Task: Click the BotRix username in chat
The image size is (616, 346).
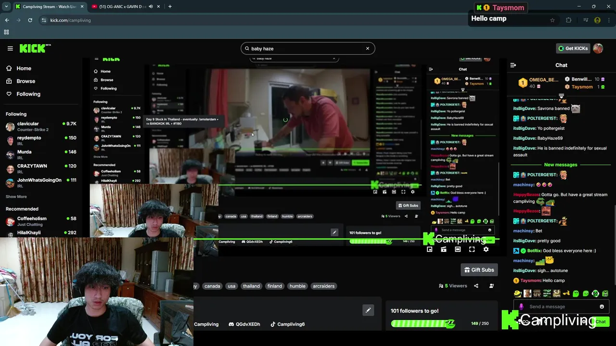Action: pos(534,251)
